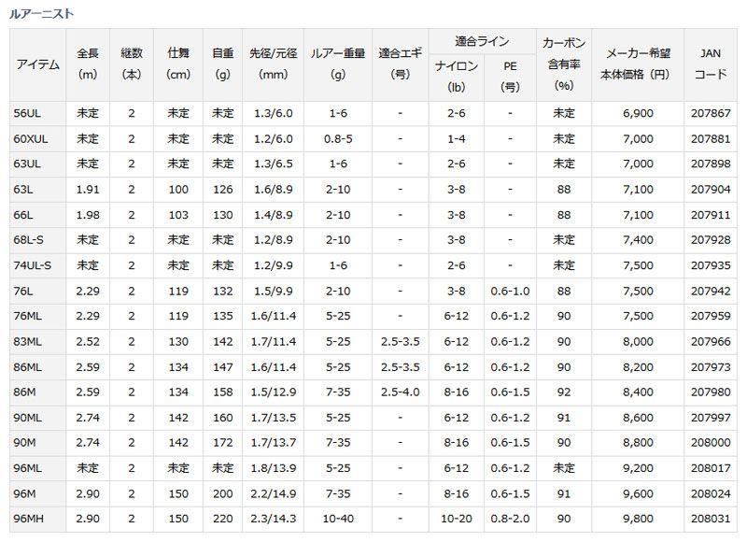Viewport: 747px width, 542px height.
Task: Select JAN code 208000
Action: 711,443
